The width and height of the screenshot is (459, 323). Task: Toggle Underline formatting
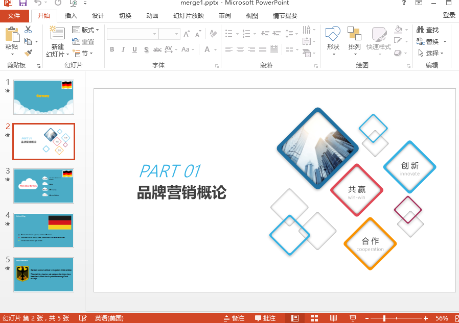(134, 49)
